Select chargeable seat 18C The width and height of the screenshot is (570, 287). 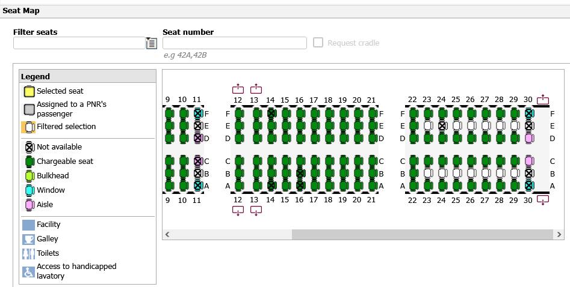pos(329,161)
